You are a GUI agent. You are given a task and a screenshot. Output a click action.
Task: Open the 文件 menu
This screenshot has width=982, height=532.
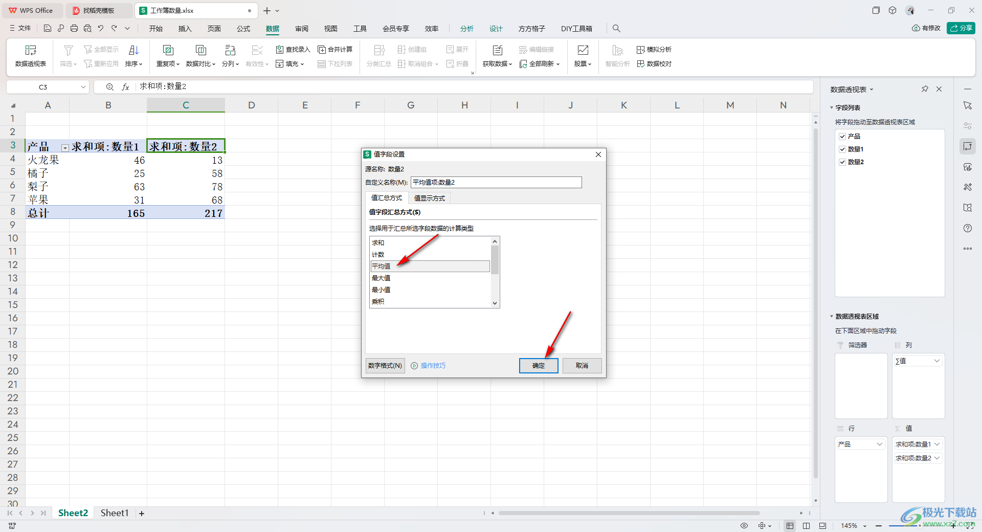click(20, 29)
